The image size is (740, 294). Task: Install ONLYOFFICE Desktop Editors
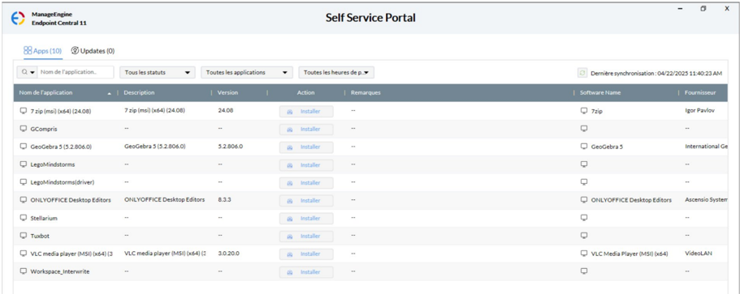[x=306, y=201]
